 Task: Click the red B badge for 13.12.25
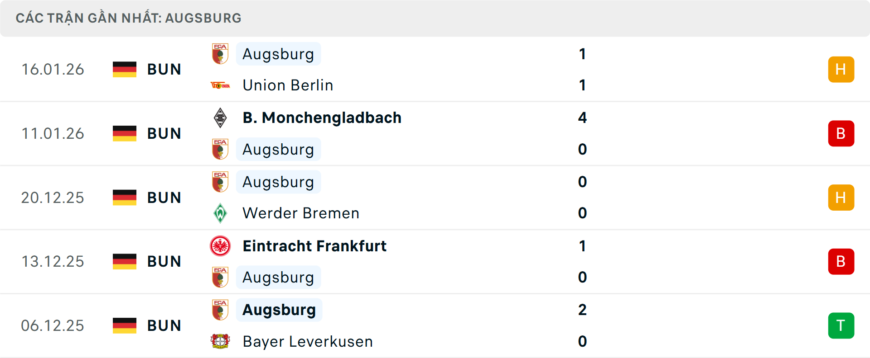click(841, 261)
